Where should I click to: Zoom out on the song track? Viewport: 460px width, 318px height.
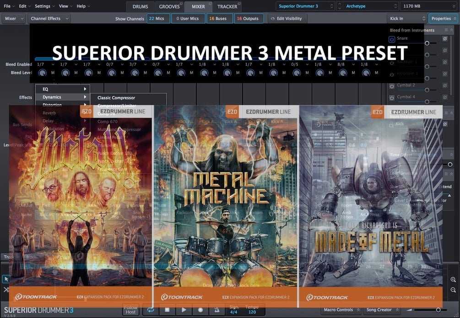[x=453, y=290]
